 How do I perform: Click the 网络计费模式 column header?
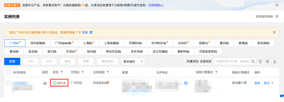click(241, 72)
